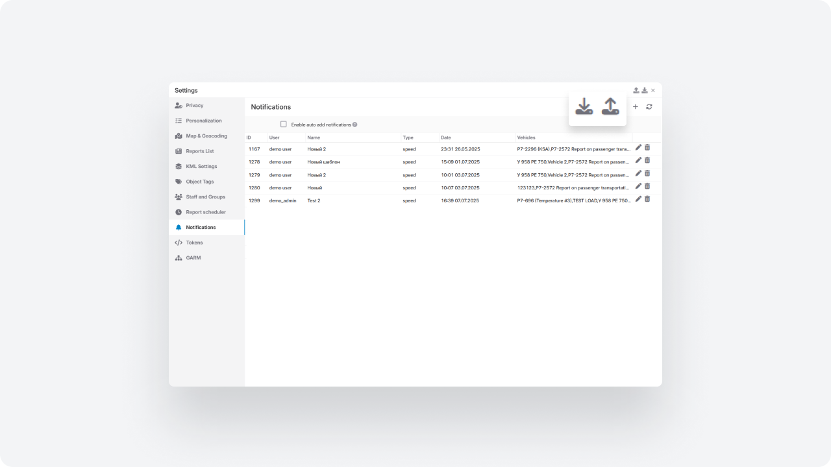The image size is (831, 467).
Task: Open the Report scheduler section
Action: click(206, 212)
